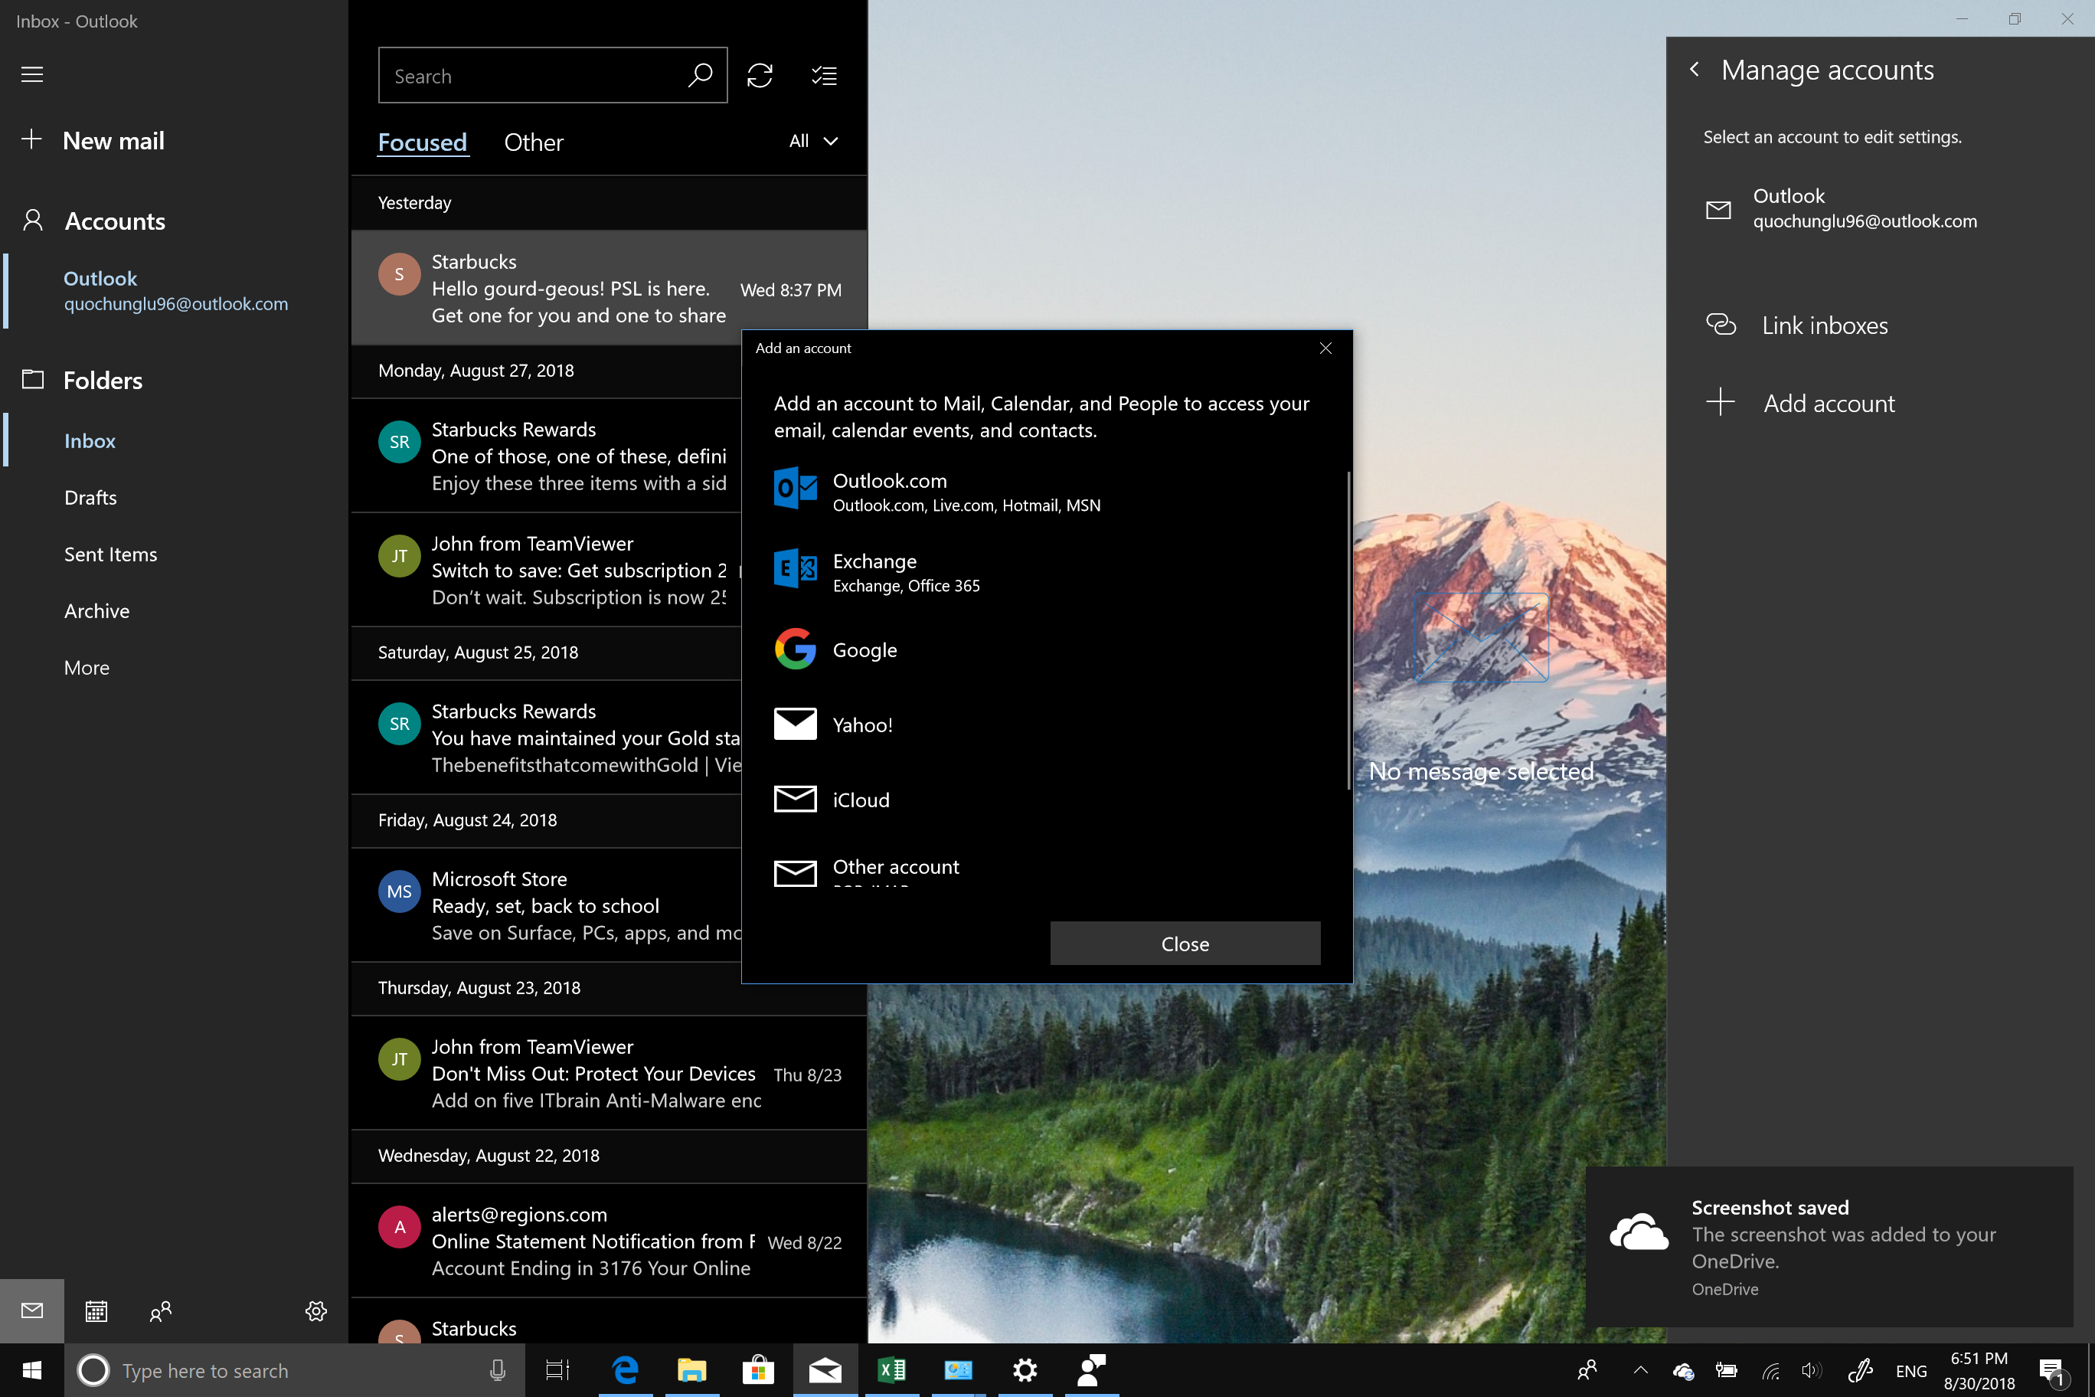
Task: Switch to Calendar app icon
Action: [96, 1310]
